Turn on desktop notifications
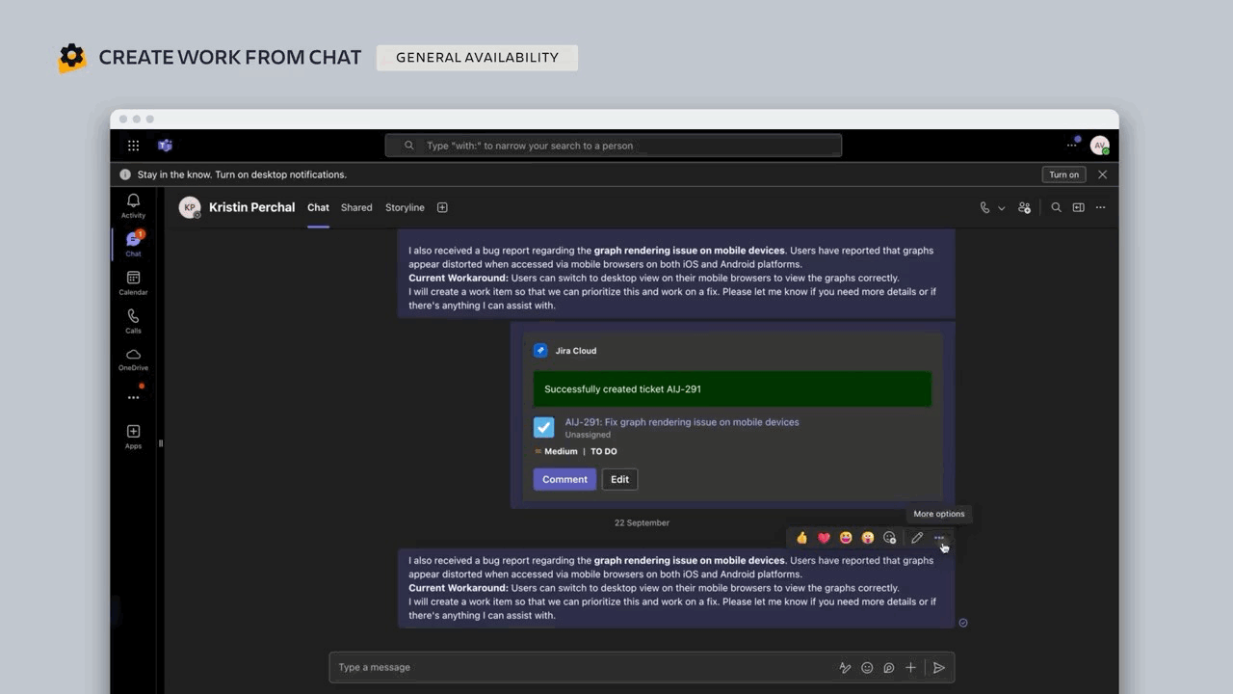The image size is (1233, 694). 1064,174
